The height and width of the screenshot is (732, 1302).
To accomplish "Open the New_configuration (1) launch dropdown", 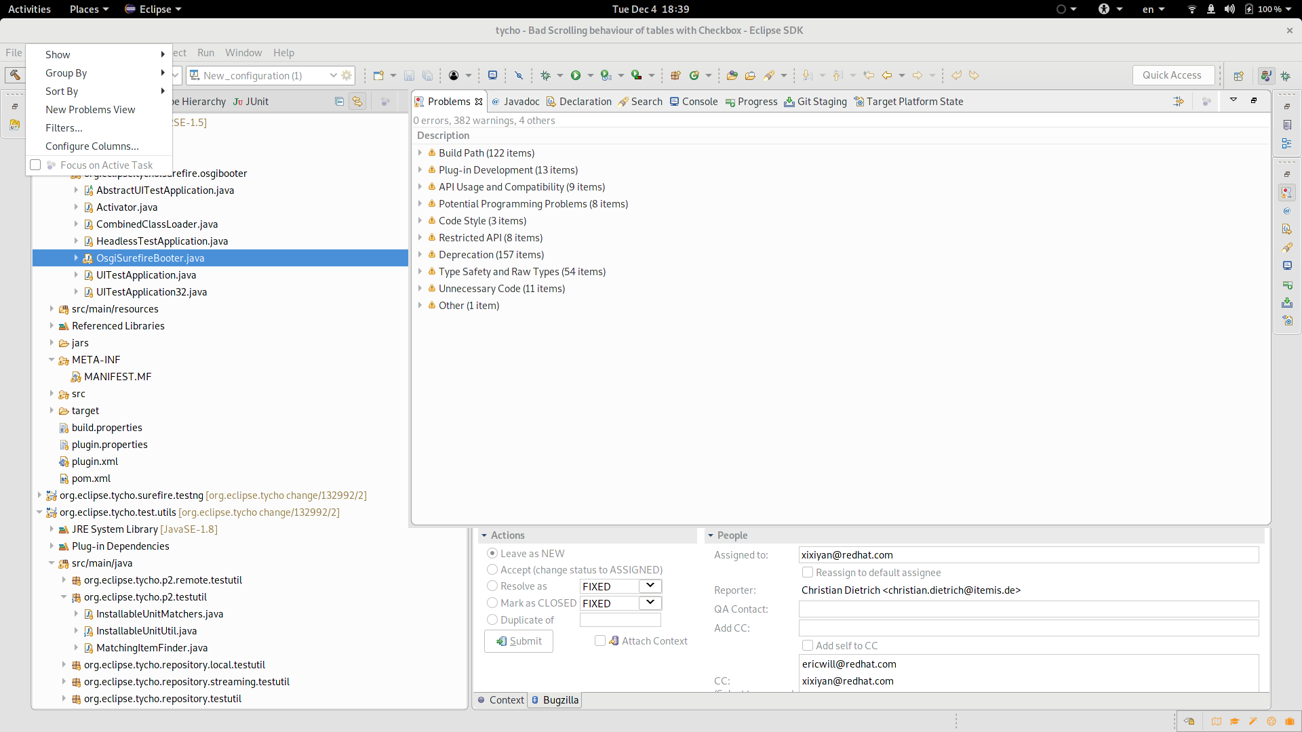I will point(333,75).
